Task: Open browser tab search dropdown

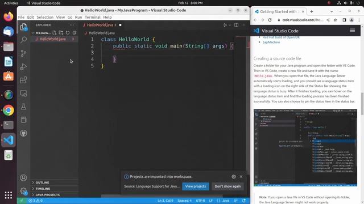Action: click(332, 11)
